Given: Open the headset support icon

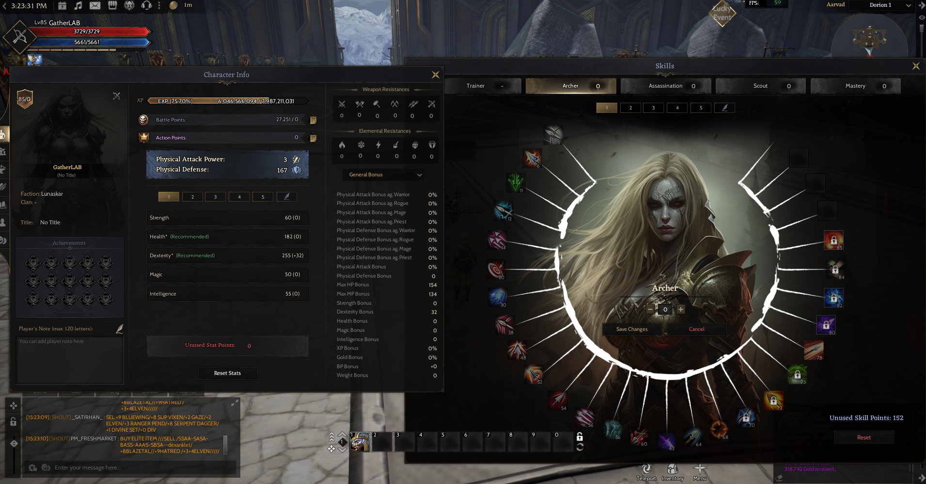Looking at the screenshot, I should tap(146, 6).
